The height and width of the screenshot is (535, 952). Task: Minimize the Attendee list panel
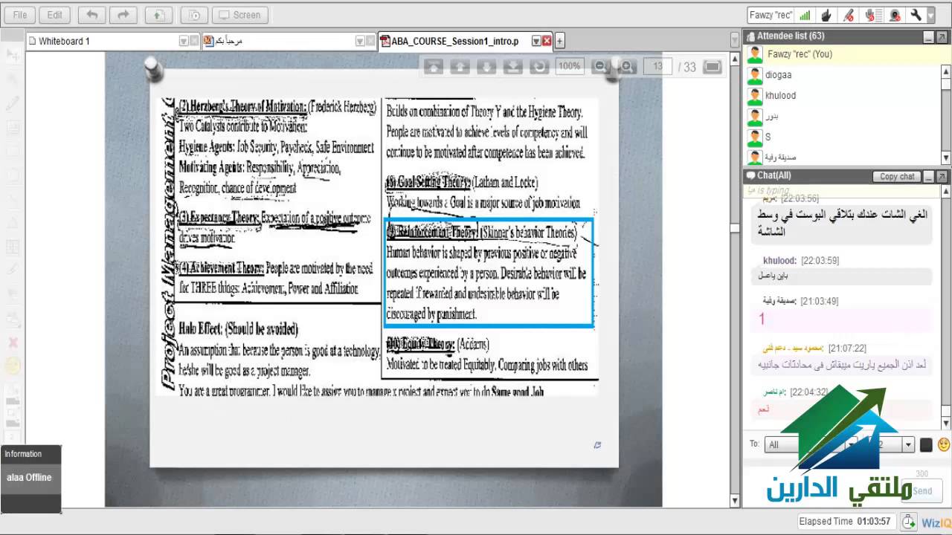pos(929,36)
